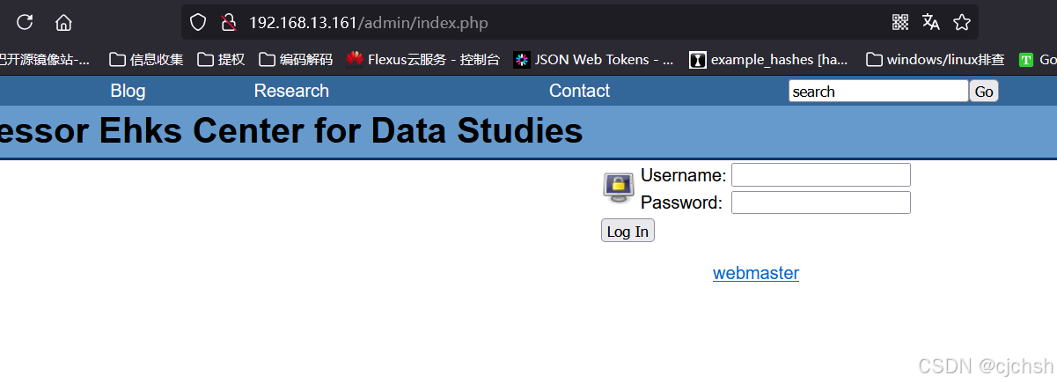Click the Password input field
1057x383 pixels.
821,203
